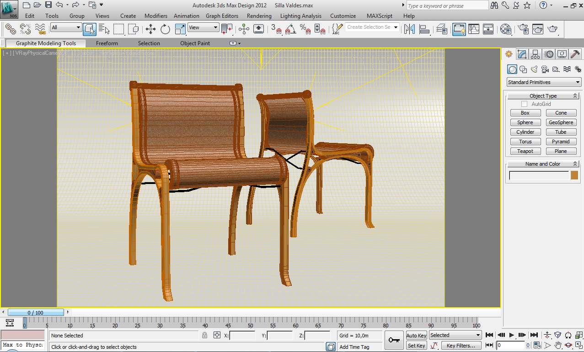
Task: Click the Torus primitive button
Action: 525,142
